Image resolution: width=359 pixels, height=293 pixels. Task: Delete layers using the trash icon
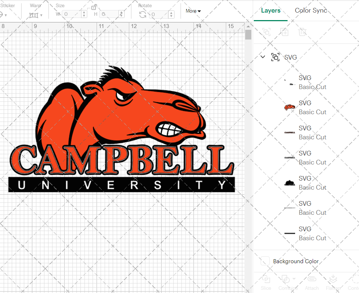pyautogui.click(x=303, y=32)
